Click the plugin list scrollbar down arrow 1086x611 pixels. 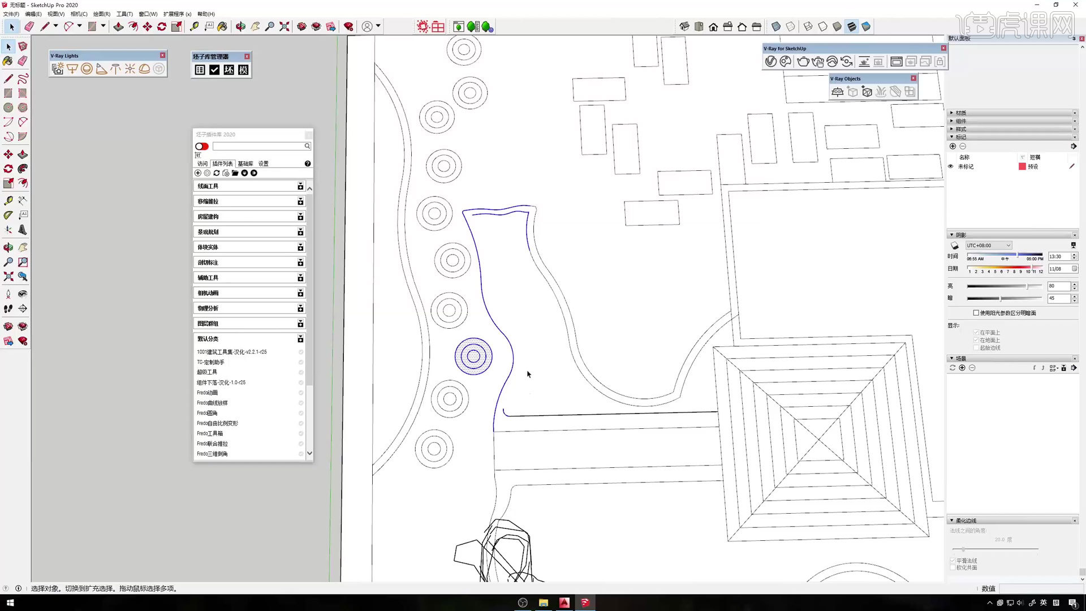coord(309,453)
